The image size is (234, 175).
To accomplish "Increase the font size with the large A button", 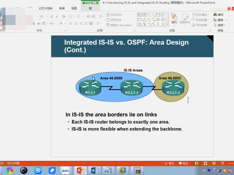I will (52, 16).
